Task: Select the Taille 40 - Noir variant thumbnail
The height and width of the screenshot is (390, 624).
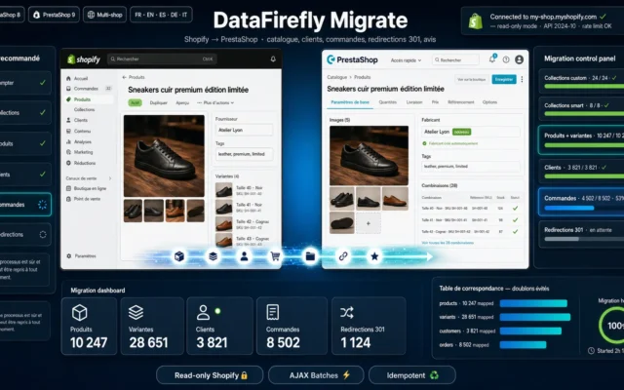Action: tap(224, 190)
